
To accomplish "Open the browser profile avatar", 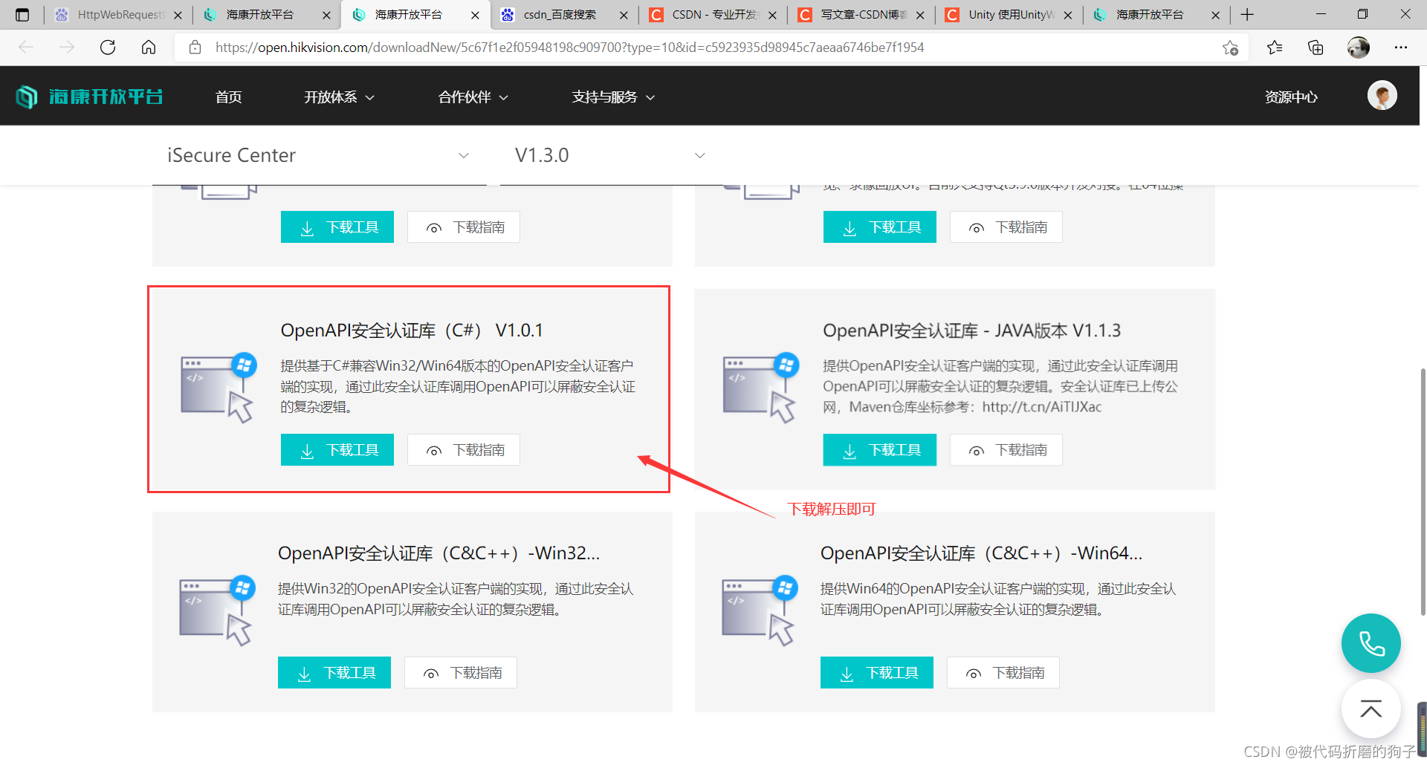I will [x=1359, y=48].
